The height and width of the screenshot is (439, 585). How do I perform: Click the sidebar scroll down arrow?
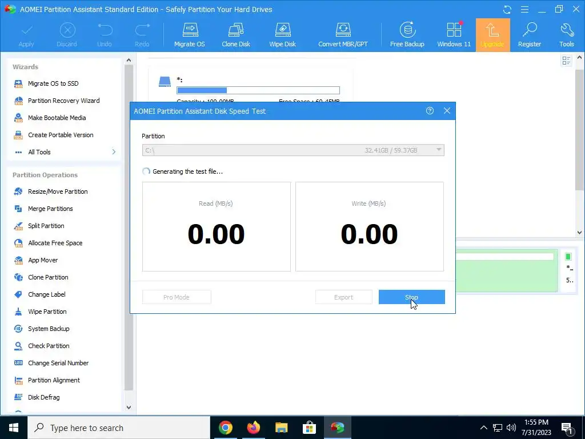[129, 407]
